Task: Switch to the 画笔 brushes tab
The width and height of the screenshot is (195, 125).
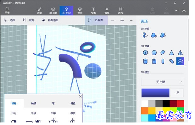Action: click(x=39, y=11)
